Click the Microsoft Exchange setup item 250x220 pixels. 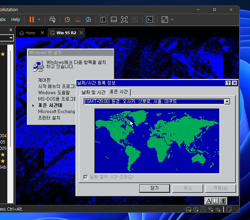click(57, 112)
